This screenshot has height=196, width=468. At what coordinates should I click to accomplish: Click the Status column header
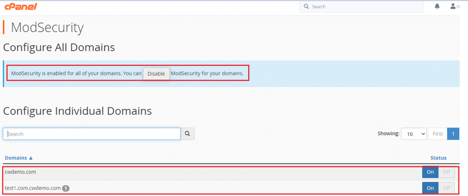pos(438,158)
